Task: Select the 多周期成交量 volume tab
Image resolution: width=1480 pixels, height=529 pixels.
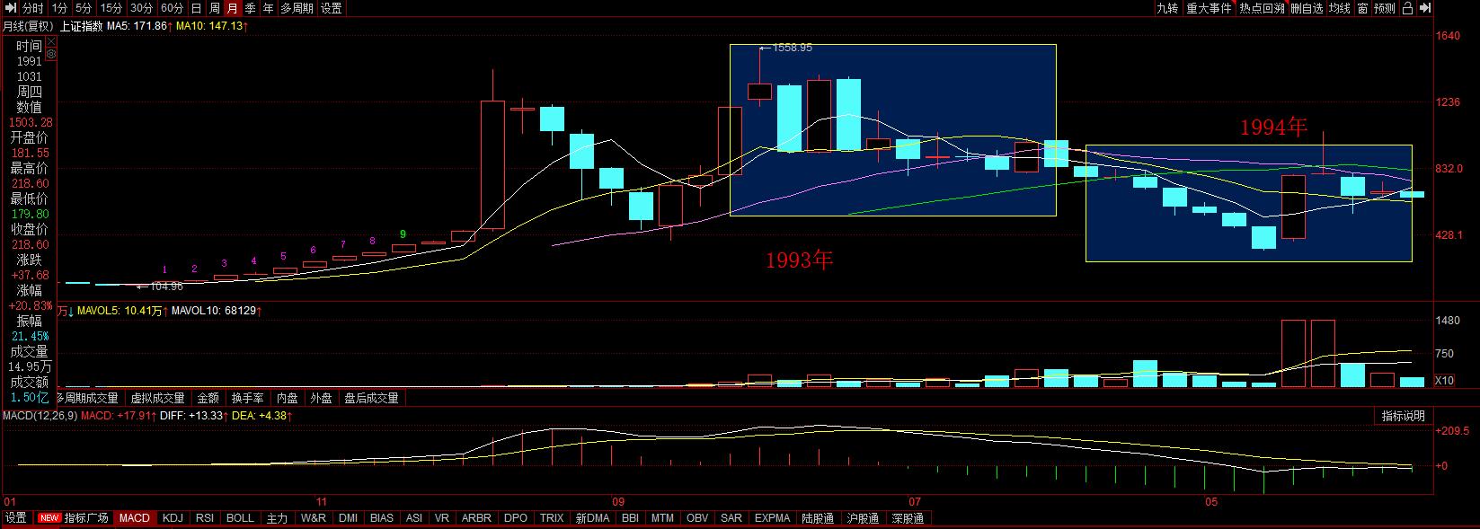Action: click(x=87, y=398)
